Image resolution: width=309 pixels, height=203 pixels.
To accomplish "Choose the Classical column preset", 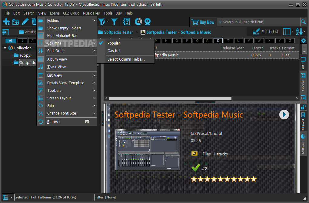I will point(126,51).
